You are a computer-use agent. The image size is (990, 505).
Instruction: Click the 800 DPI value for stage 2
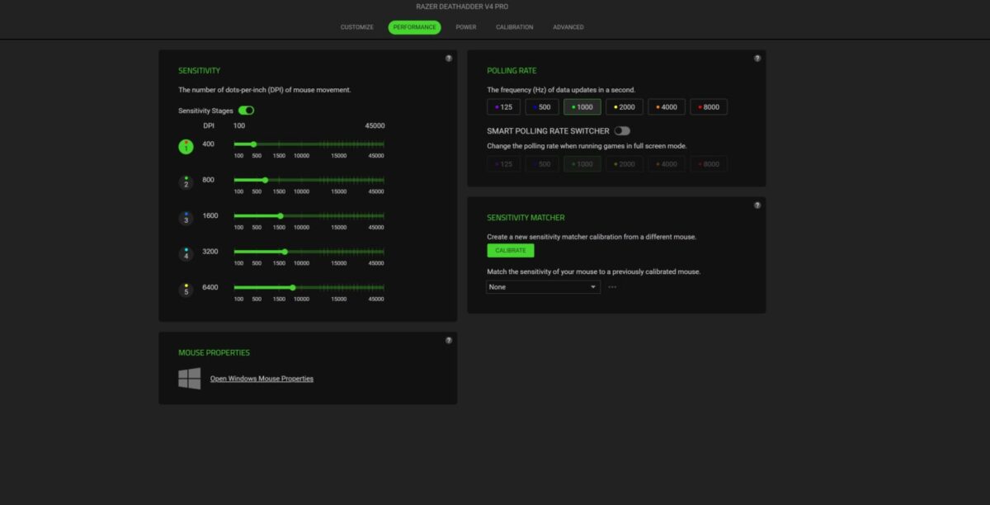pos(208,180)
